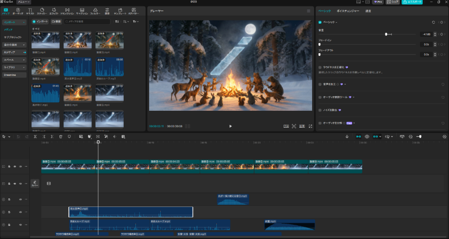Viewport: 449px width, 239px height.
Task: Click the インポート import button in media panel
Action: point(40,22)
